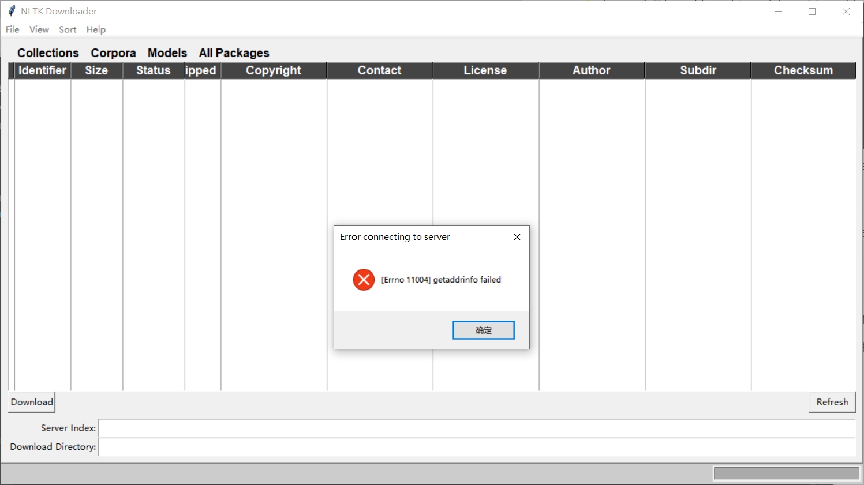Click the Copyright column header
This screenshot has height=485, width=864.
pos(274,70)
